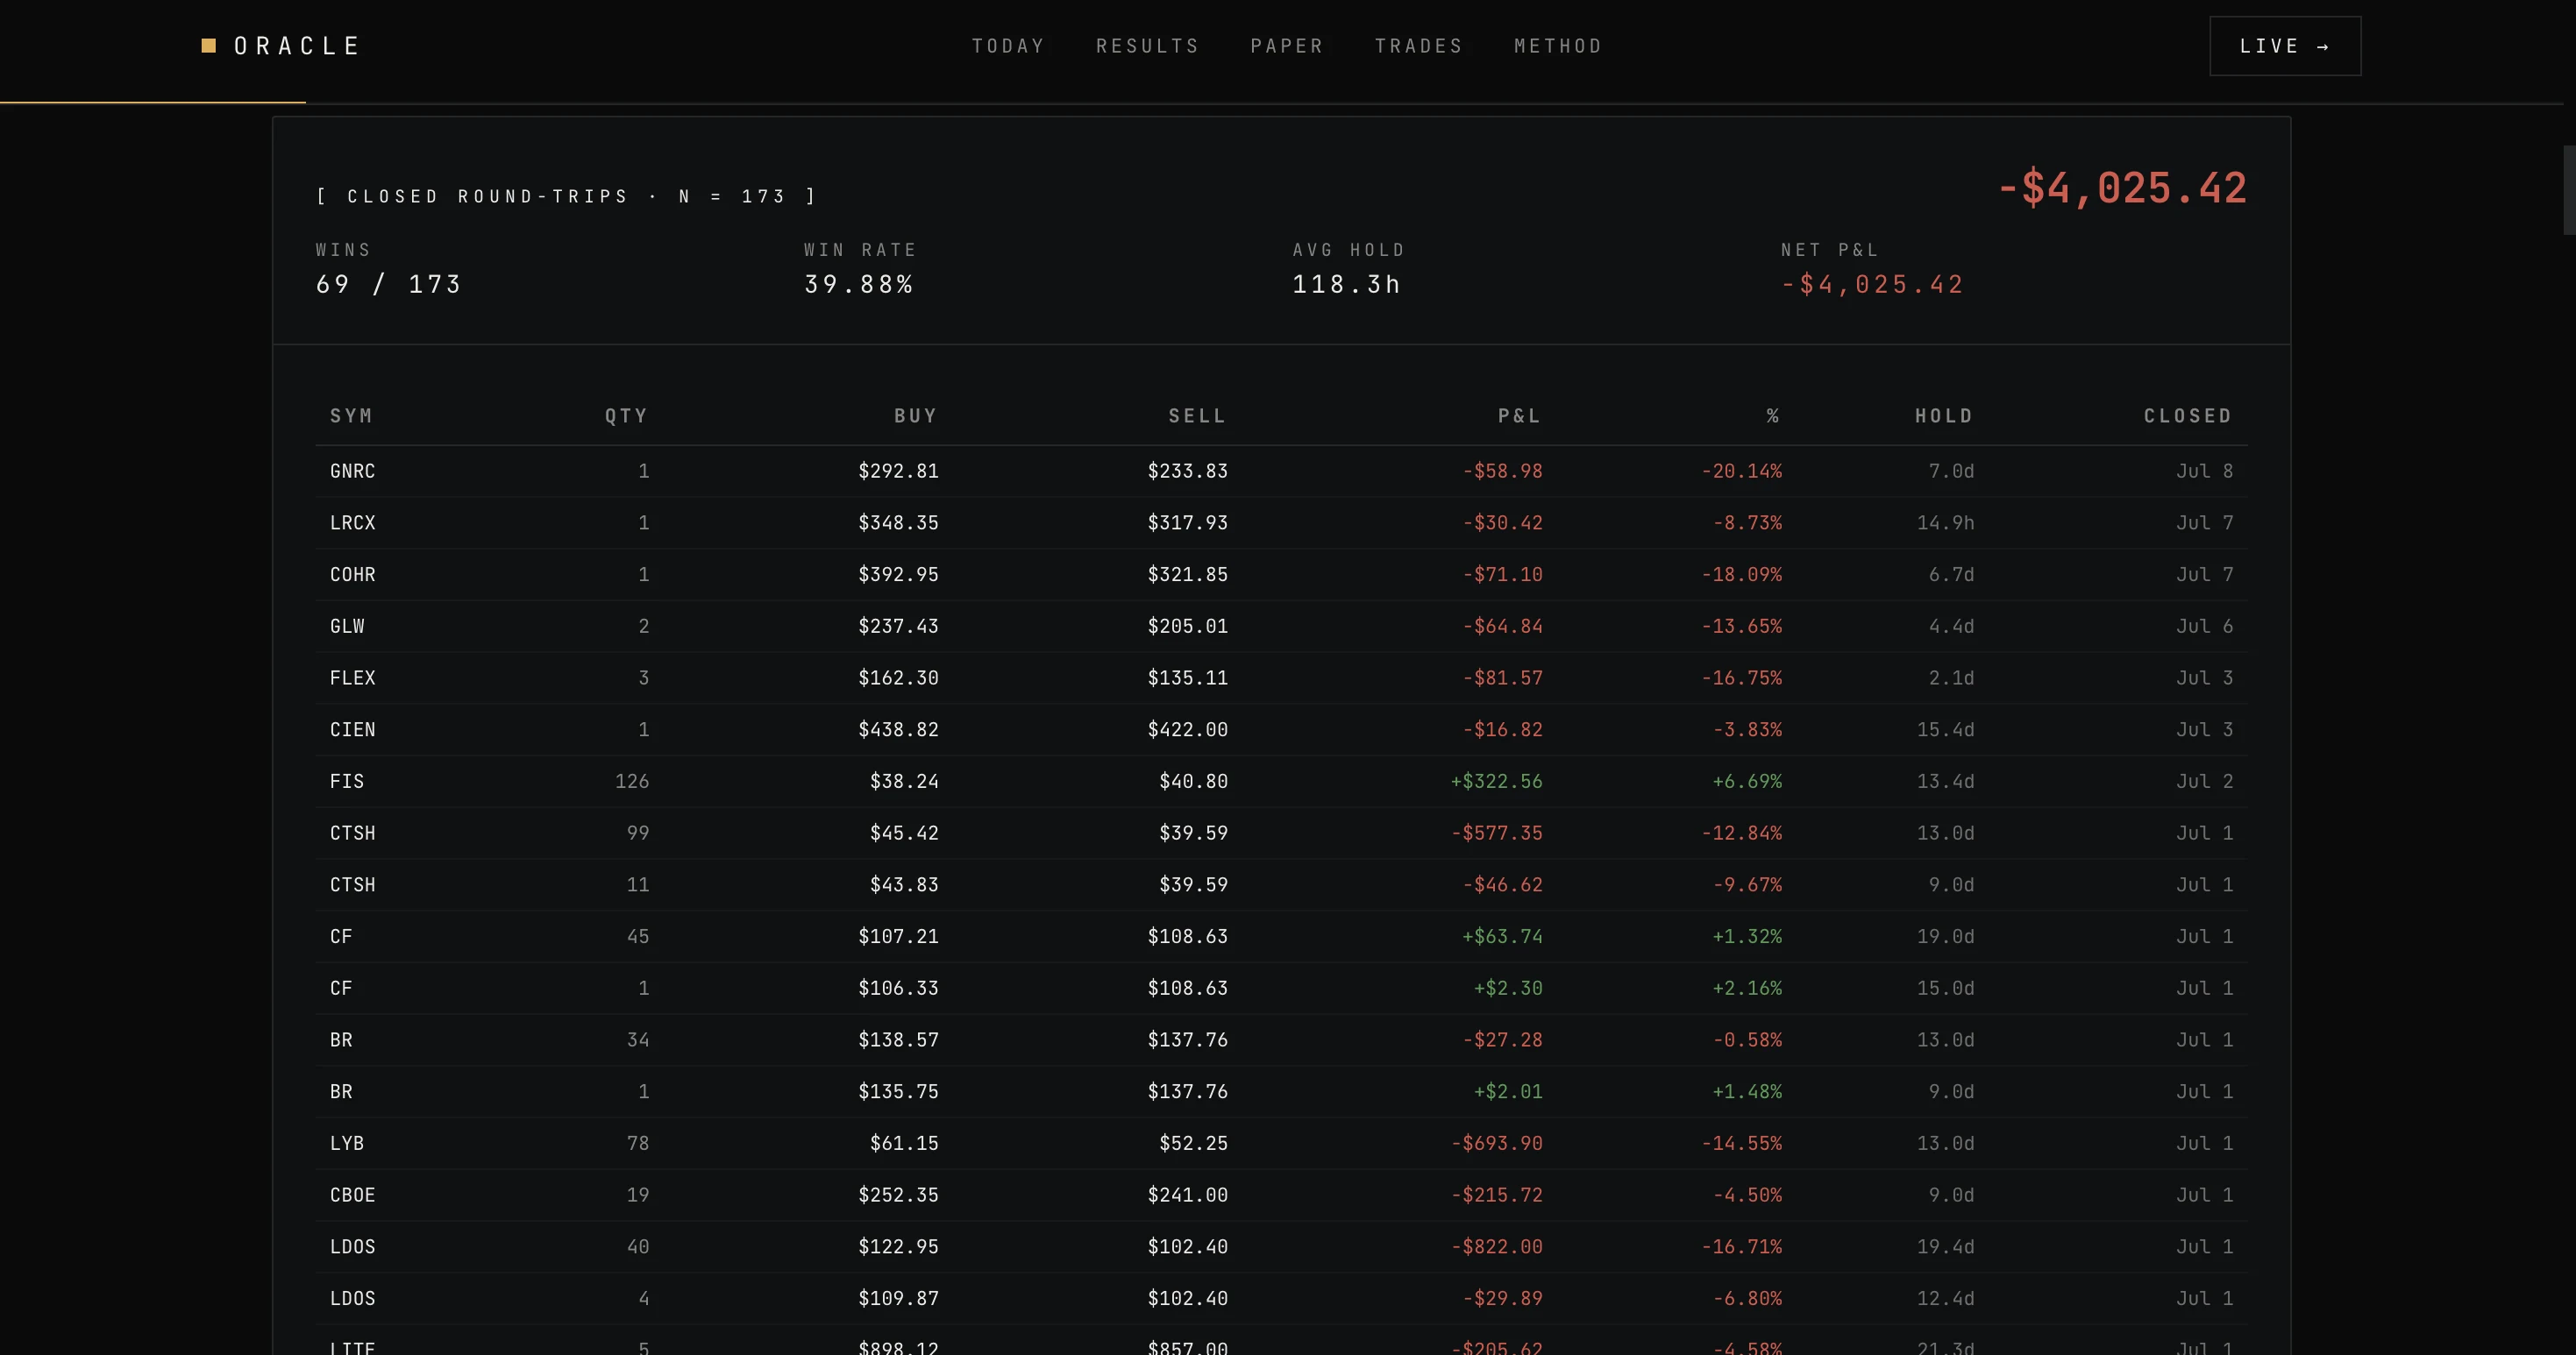
Task: Click the BUY column header
Action: coord(915,415)
